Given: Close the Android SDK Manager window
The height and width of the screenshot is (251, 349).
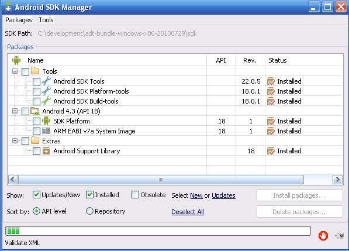Looking at the screenshot, I should pyautogui.click(x=341, y=6).
